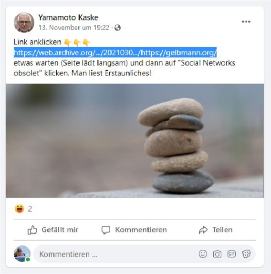The image size is (271, 274).
Task: Show who reacted via count 2
Action: point(30,209)
